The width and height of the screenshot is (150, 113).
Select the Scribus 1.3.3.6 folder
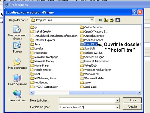[x=91, y=53]
